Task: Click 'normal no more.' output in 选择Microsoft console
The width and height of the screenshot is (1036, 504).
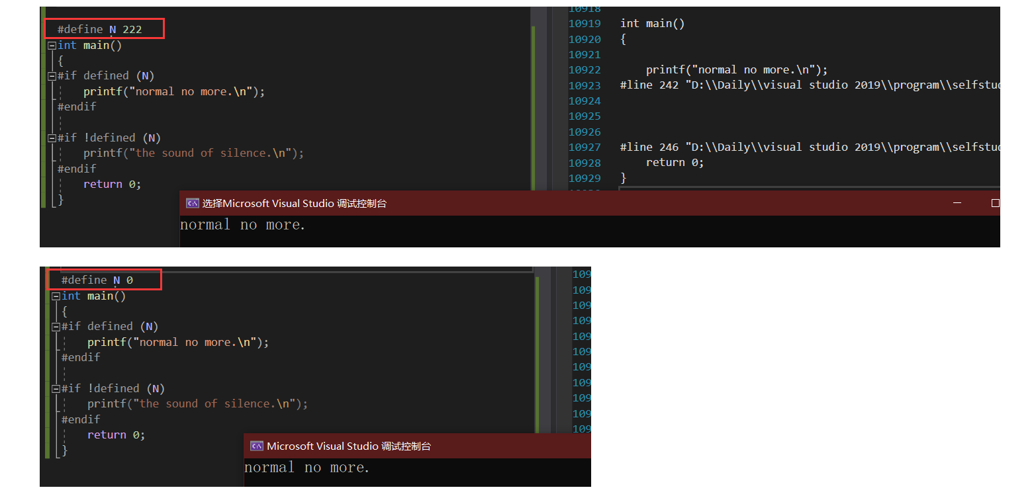Action: [243, 225]
